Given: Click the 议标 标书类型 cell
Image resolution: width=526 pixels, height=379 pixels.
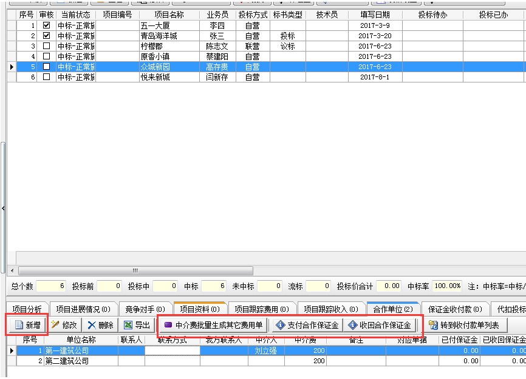Looking at the screenshot, I should [287, 46].
